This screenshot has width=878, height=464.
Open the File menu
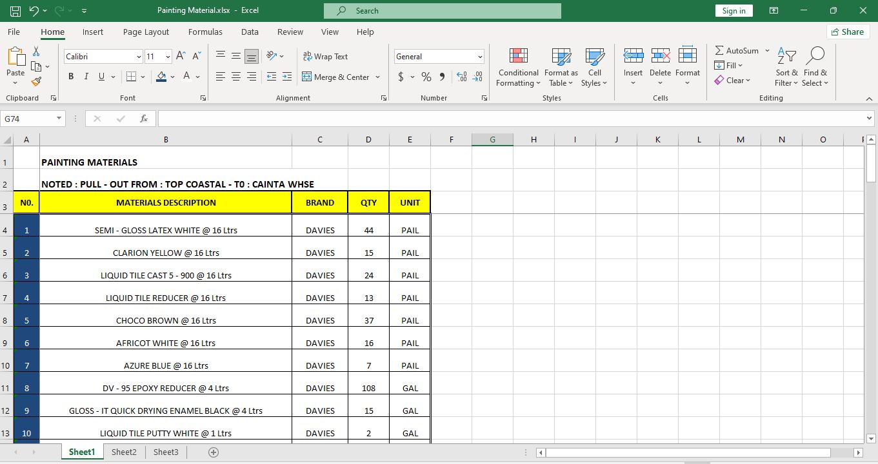point(14,32)
